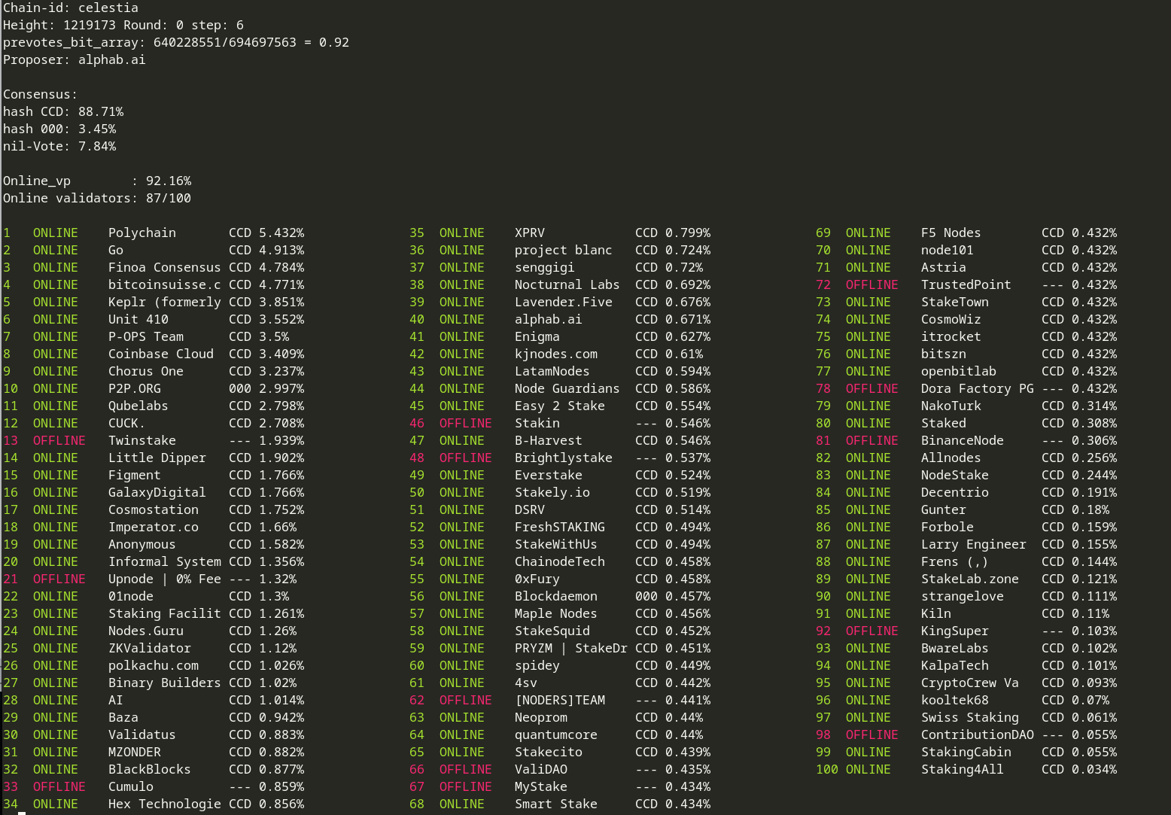Click the project blanc validator
1171x815 pixels.
pos(564,250)
